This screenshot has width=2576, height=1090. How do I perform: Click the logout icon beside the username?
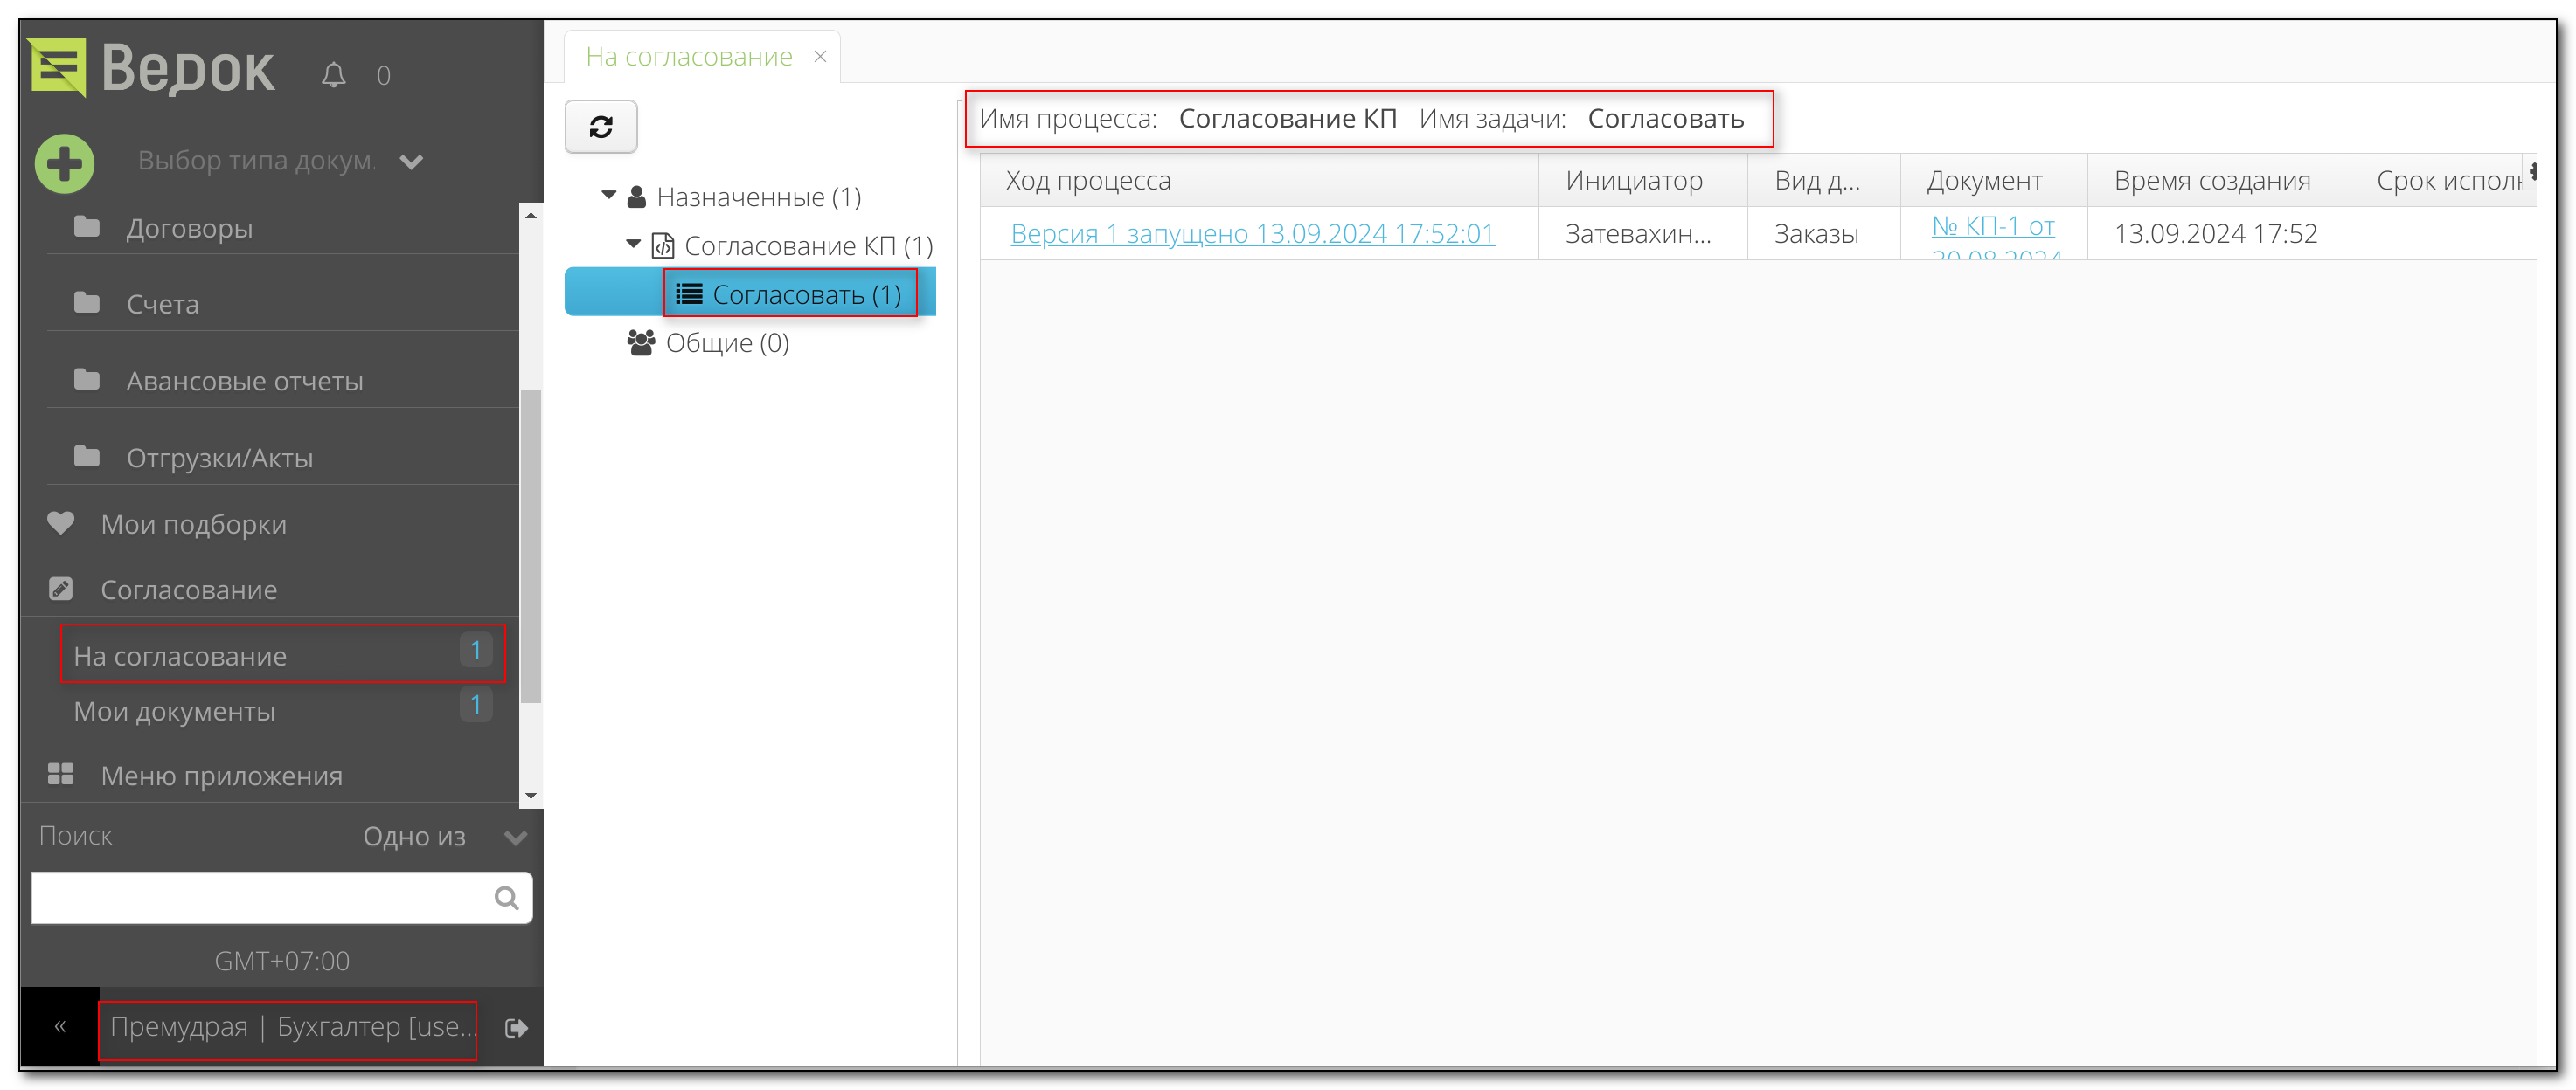click(516, 1027)
